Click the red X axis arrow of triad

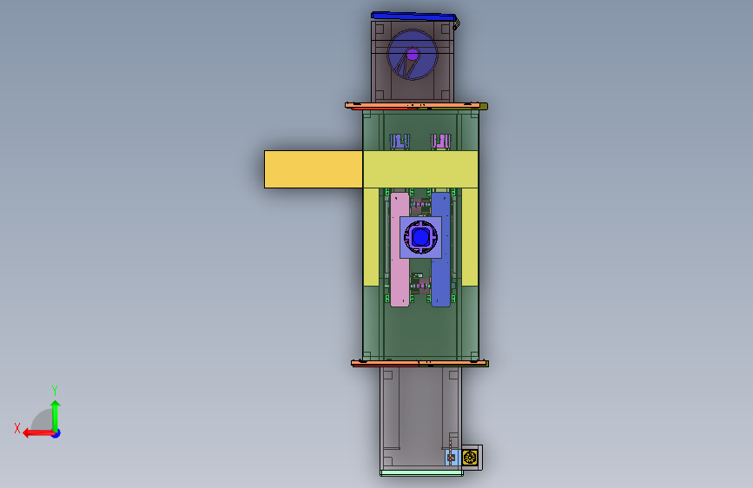tap(38, 433)
